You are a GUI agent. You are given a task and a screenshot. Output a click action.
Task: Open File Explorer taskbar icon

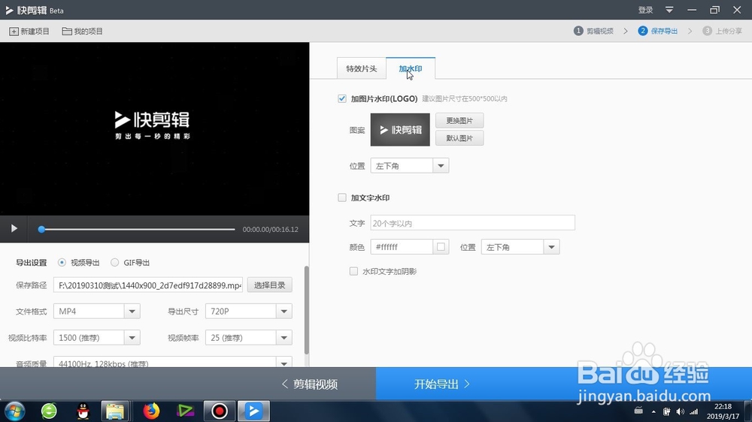point(115,411)
